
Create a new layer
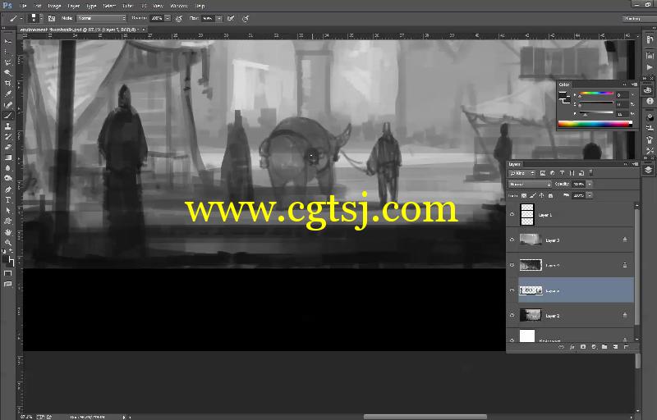pyautogui.click(x=615, y=347)
